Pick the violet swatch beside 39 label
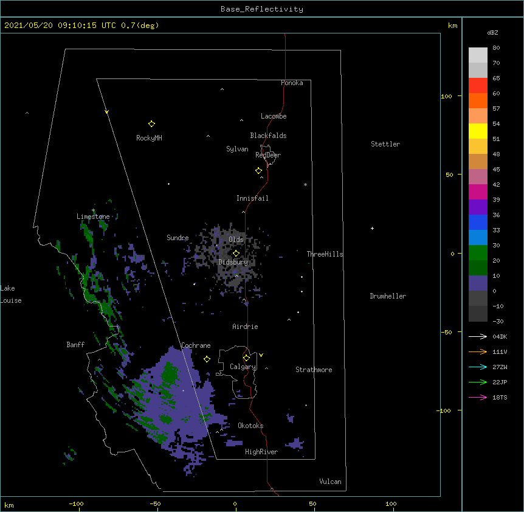This screenshot has width=524, height=512. tap(478, 207)
